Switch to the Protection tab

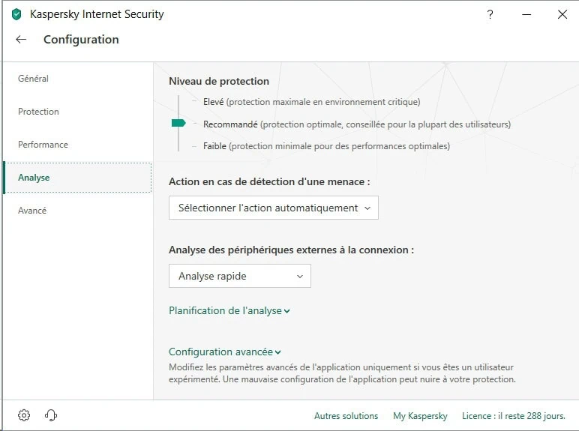click(x=38, y=112)
